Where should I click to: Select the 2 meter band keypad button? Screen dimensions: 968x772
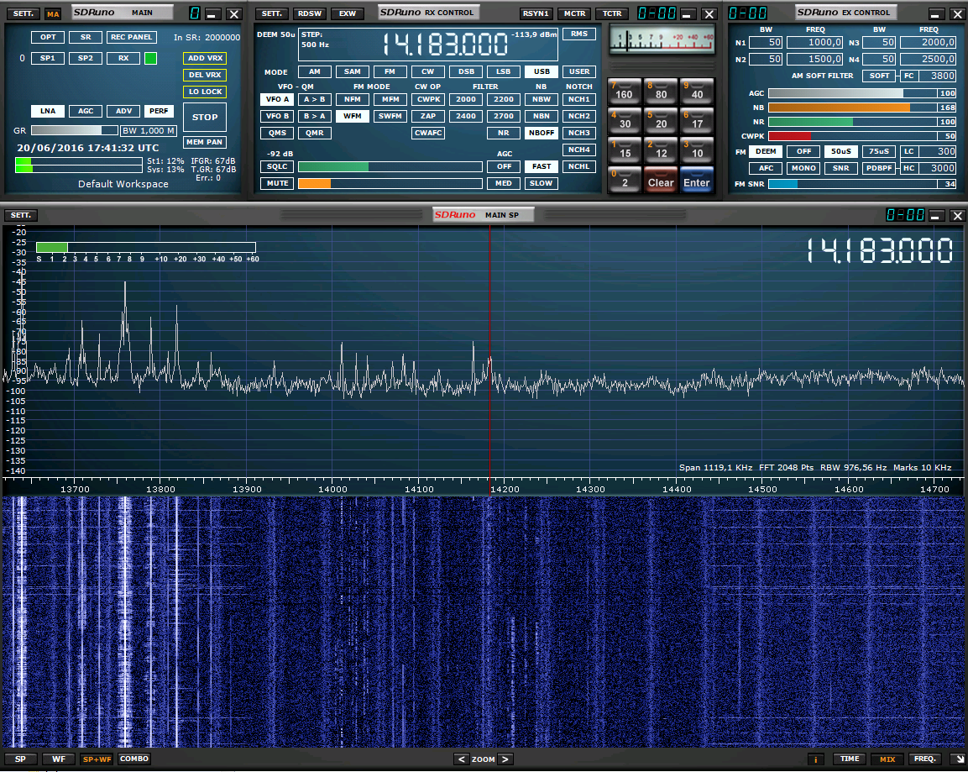(x=624, y=180)
